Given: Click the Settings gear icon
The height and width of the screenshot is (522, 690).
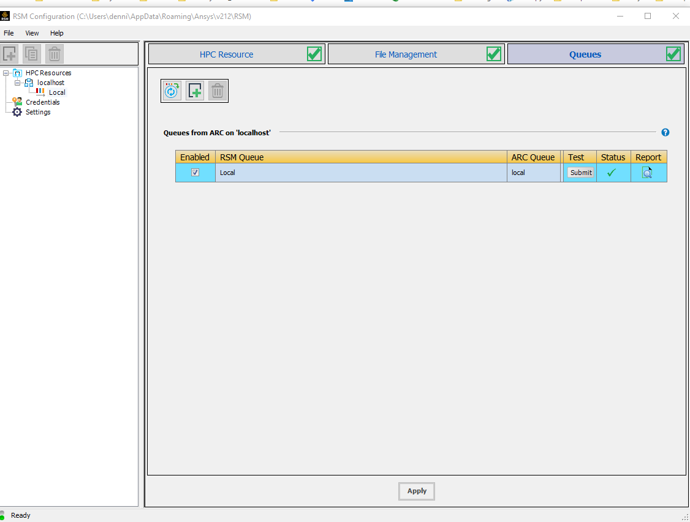Looking at the screenshot, I should pos(17,112).
